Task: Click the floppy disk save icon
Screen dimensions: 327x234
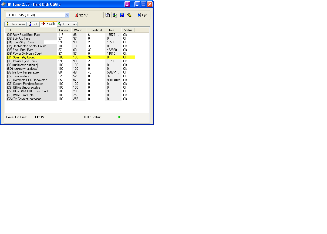Action: coord(122,15)
